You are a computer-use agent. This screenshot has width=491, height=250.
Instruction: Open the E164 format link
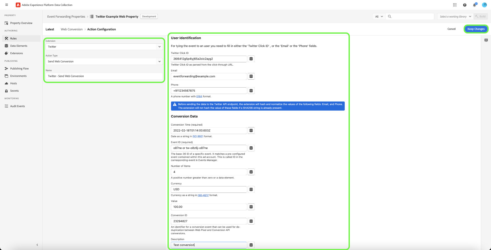point(199,97)
